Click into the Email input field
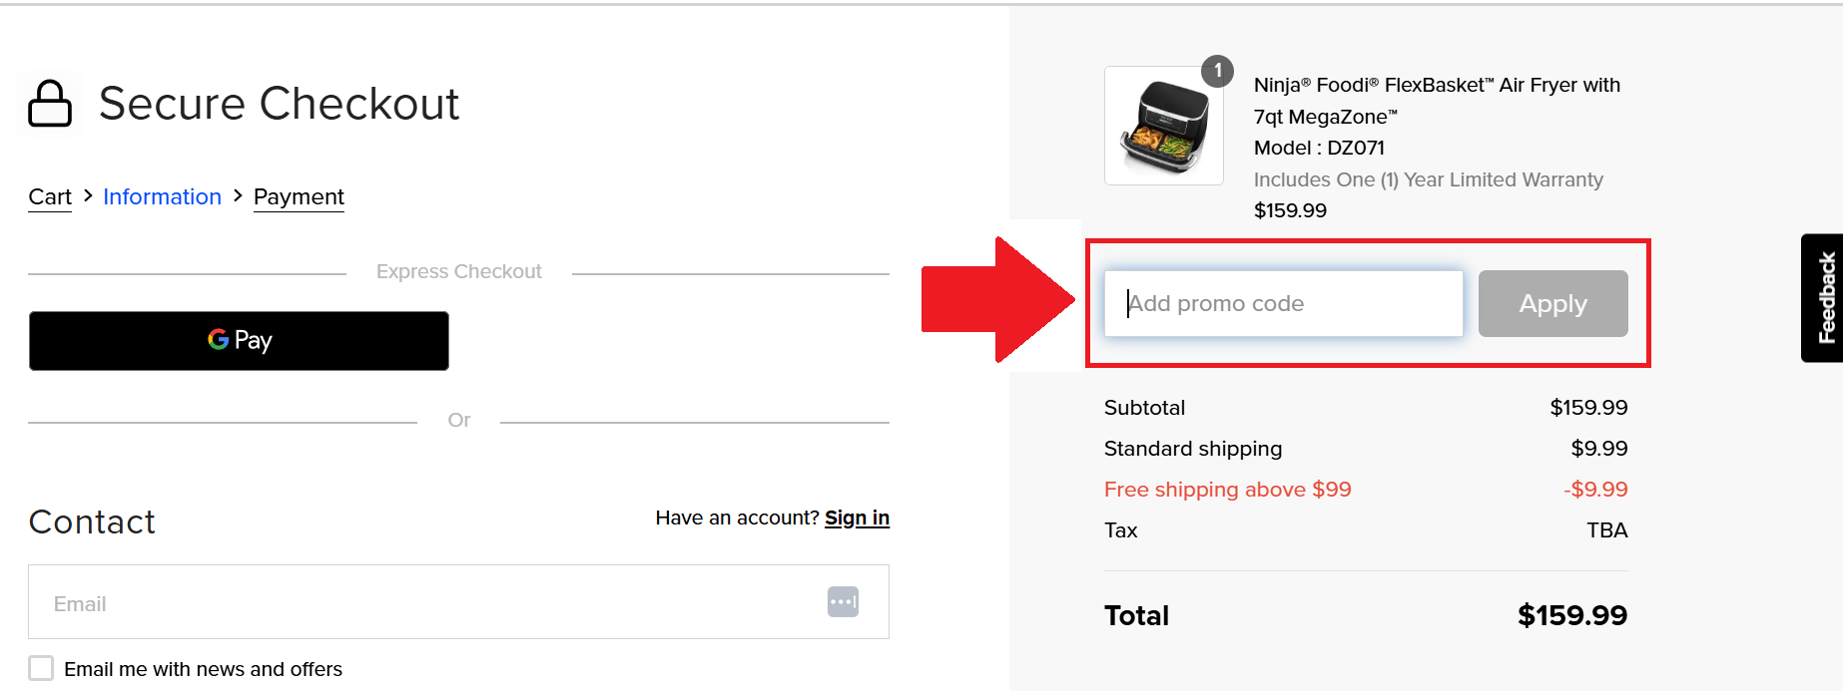The image size is (1843, 691). (429, 603)
